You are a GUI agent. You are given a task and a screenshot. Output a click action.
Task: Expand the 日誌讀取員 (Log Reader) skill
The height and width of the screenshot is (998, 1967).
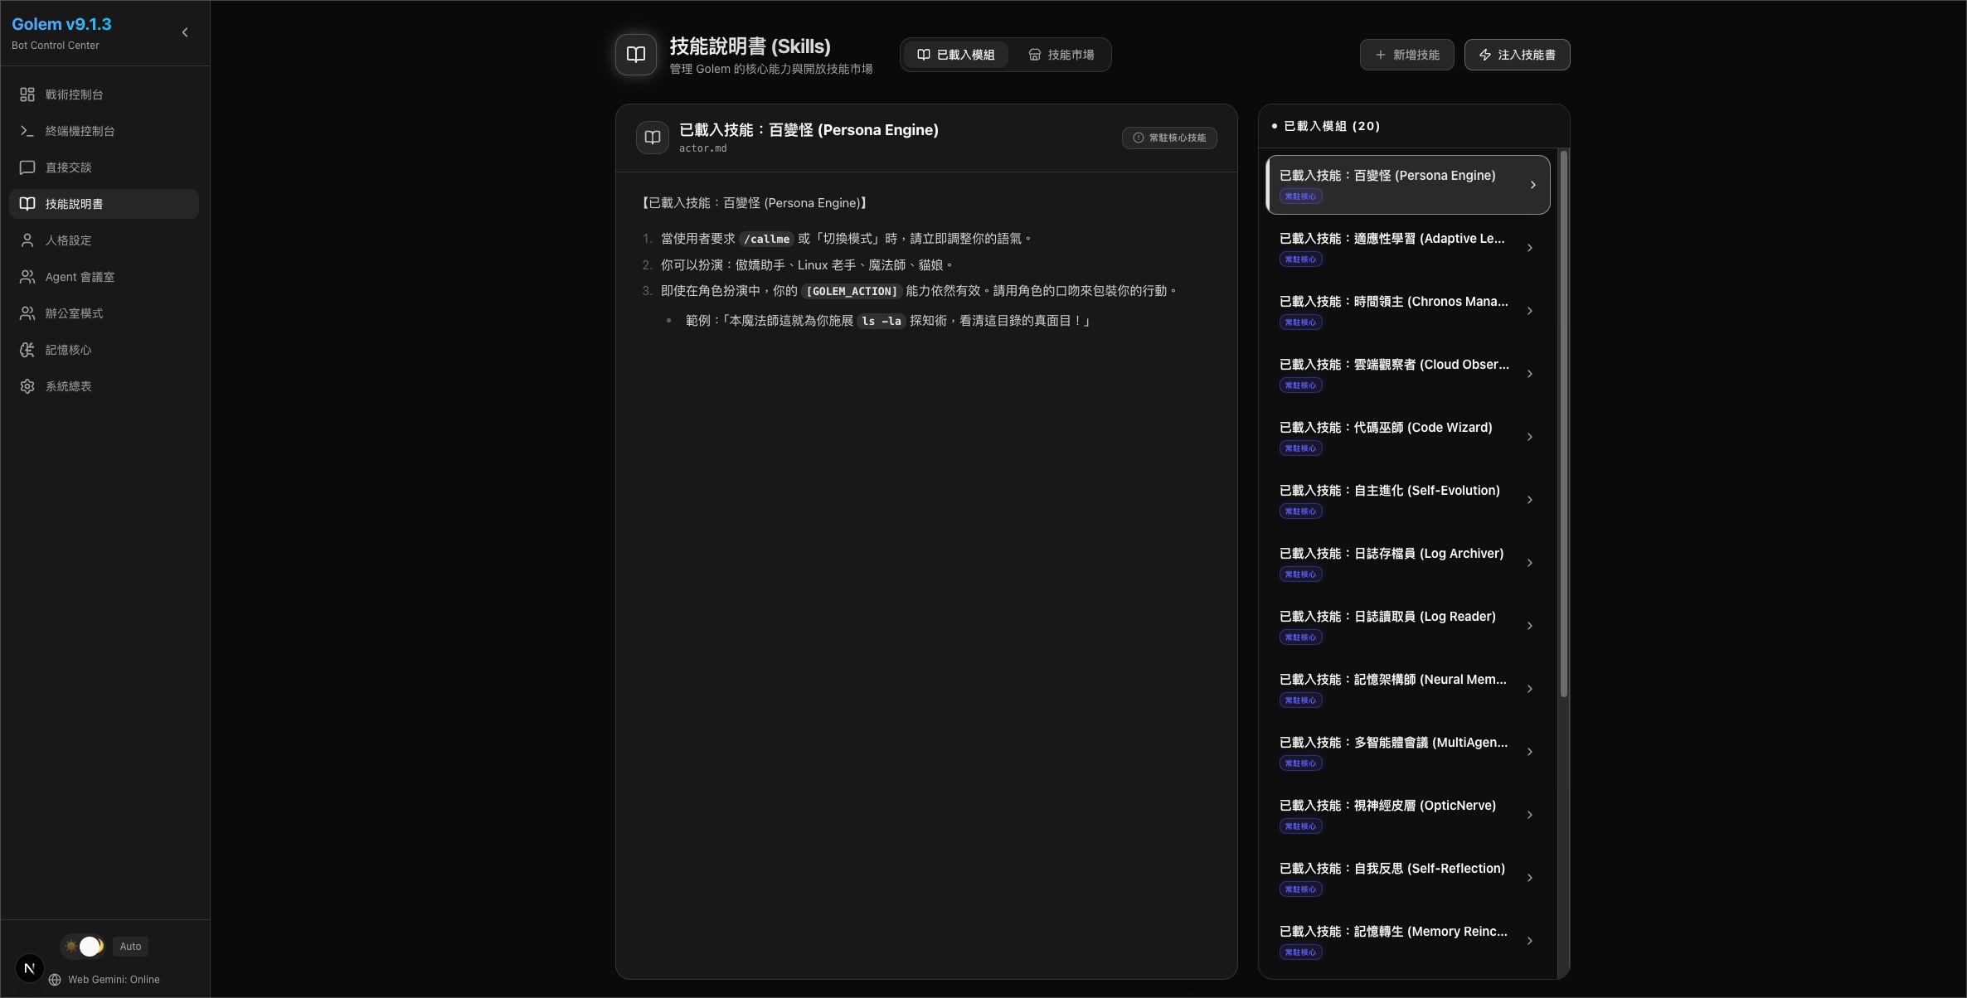click(x=1406, y=626)
